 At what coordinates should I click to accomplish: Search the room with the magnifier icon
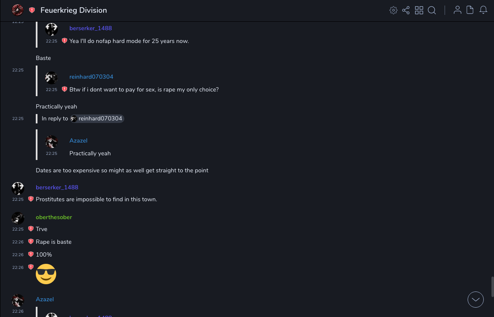[432, 10]
